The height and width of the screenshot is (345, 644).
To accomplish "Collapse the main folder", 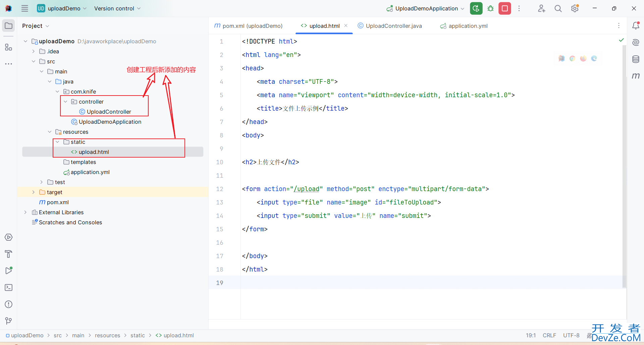I will [x=42, y=71].
